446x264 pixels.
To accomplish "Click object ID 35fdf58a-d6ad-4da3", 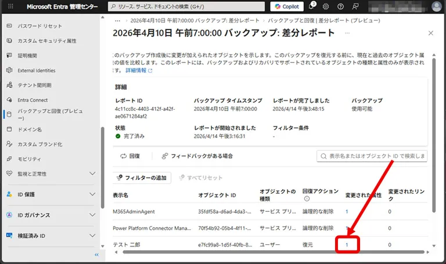I will 224,211.
